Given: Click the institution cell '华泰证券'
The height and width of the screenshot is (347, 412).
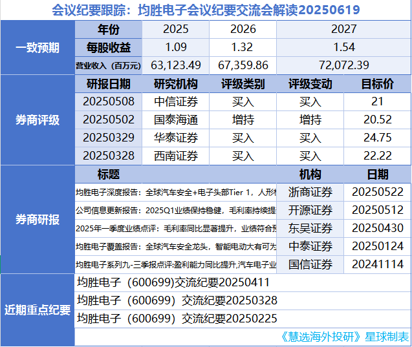Looking at the screenshot, I should pyautogui.click(x=175, y=138).
